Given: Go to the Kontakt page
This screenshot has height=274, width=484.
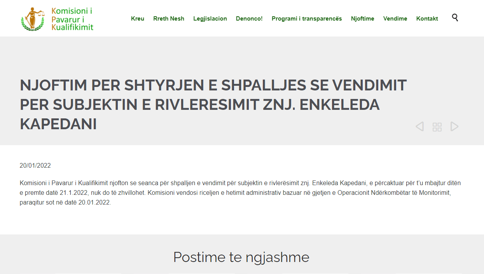Looking at the screenshot, I should pos(427,19).
